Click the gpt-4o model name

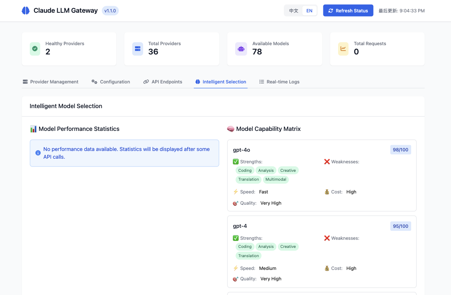click(x=241, y=150)
